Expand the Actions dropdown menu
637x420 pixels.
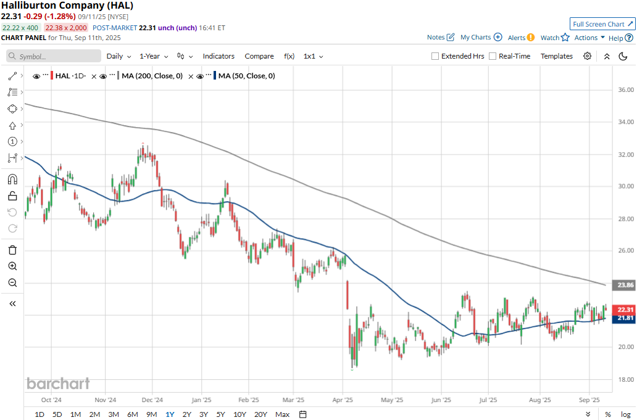click(x=589, y=38)
